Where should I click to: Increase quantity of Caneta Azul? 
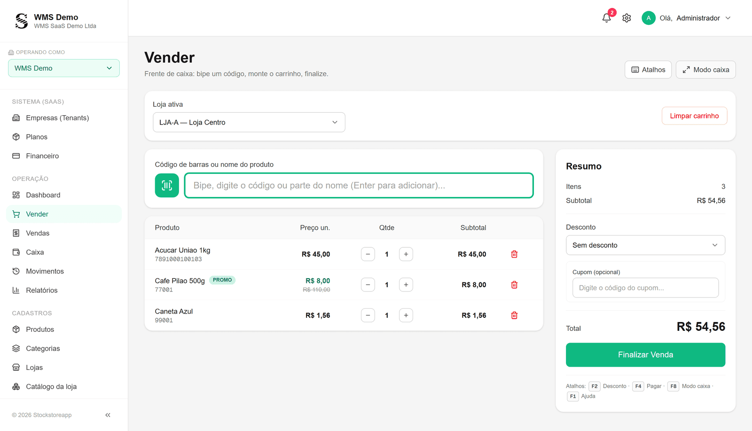pyautogui.click(x=406, y=315)
